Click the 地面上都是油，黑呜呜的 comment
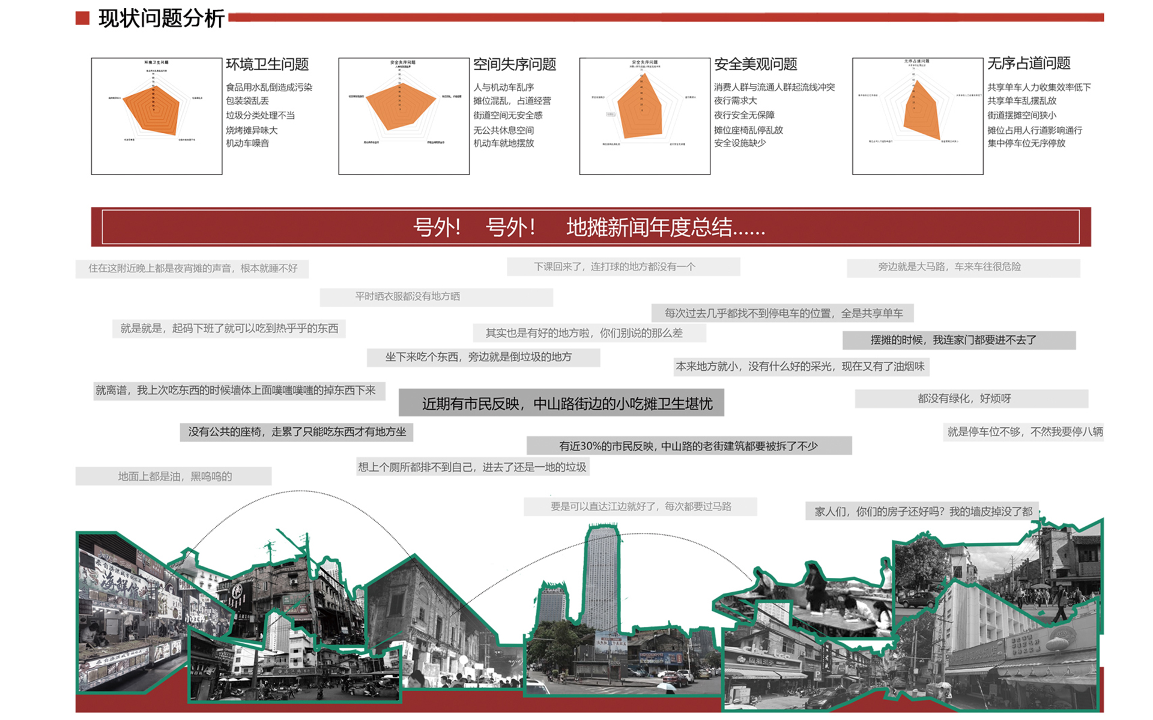 (174, 476)
